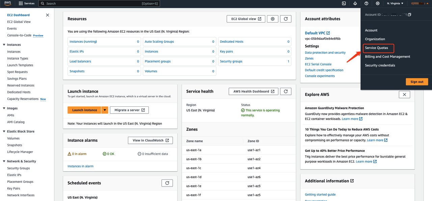The width and height of the screenshot is (432, 201).
Task: Open Default credit specification link
Action: pos(324,70)
